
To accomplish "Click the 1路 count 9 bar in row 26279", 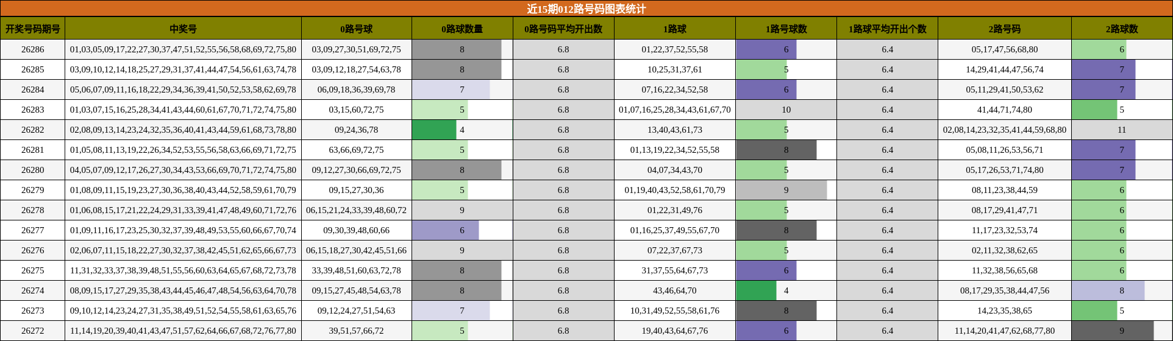I will (x=782, y=190).
